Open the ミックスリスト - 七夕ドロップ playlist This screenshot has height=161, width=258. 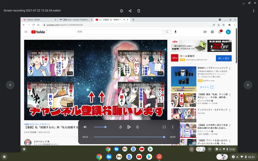coord(212,110)
